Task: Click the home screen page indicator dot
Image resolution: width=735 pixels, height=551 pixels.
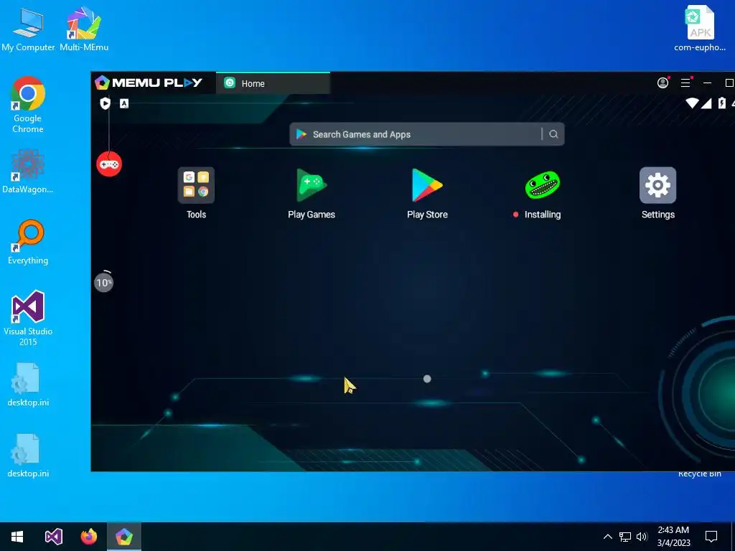Action: pyautogui.click(x=427, y=379)
